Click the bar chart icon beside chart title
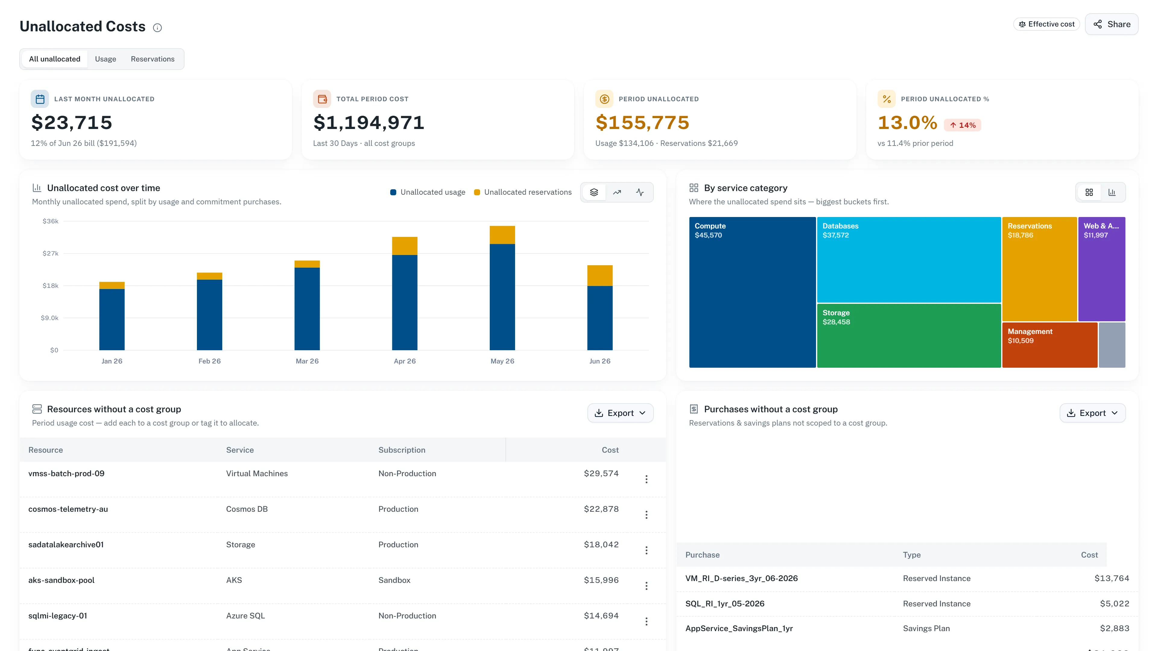The width and height of the screenshot is (1158, 651). tap(37, 188)
